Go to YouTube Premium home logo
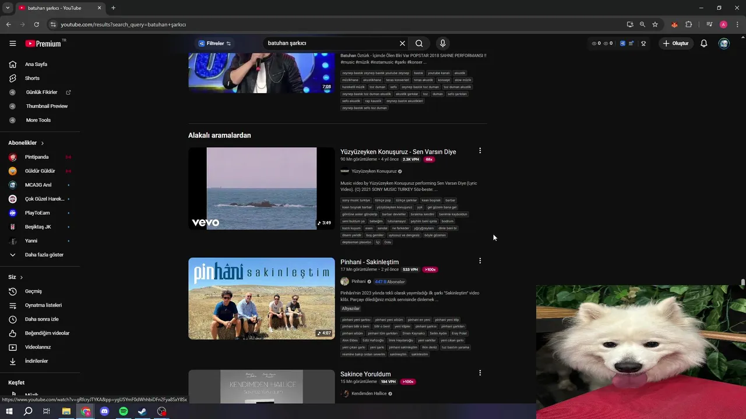 pyautogui.click(x=44, y=44)
